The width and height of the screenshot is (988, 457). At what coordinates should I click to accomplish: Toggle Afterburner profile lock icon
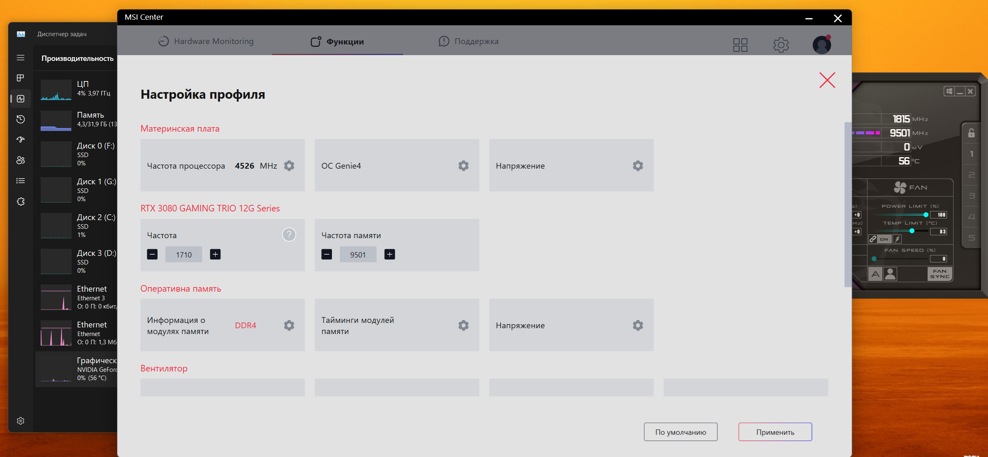click(971, 133)
